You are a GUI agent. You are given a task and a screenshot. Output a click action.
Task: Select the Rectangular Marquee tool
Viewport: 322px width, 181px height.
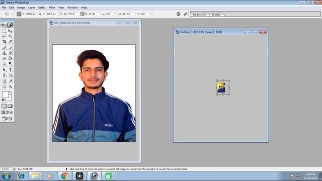(x=5, y=31)
